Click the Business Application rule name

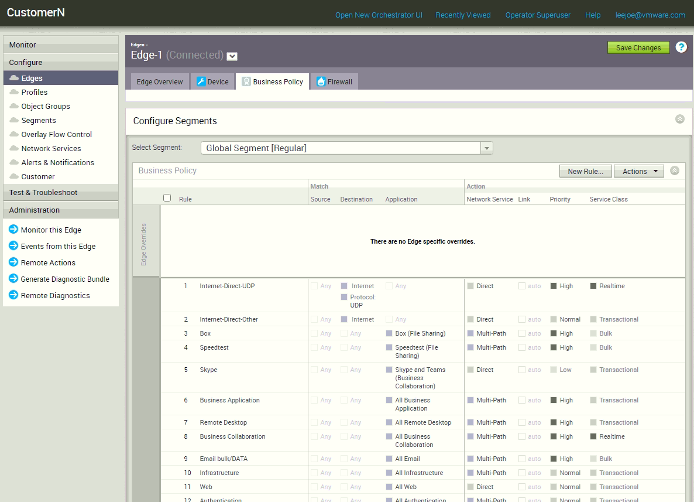(230, 401)
